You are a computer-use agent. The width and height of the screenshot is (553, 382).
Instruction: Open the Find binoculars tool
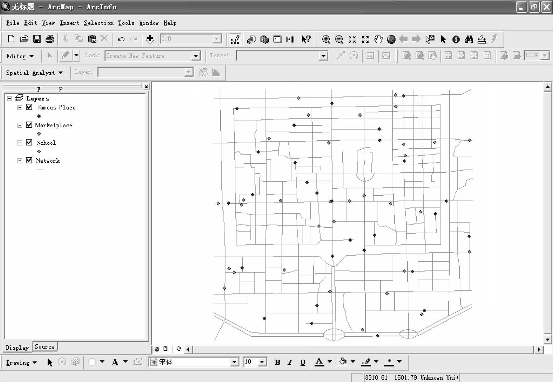coord(469,39)
